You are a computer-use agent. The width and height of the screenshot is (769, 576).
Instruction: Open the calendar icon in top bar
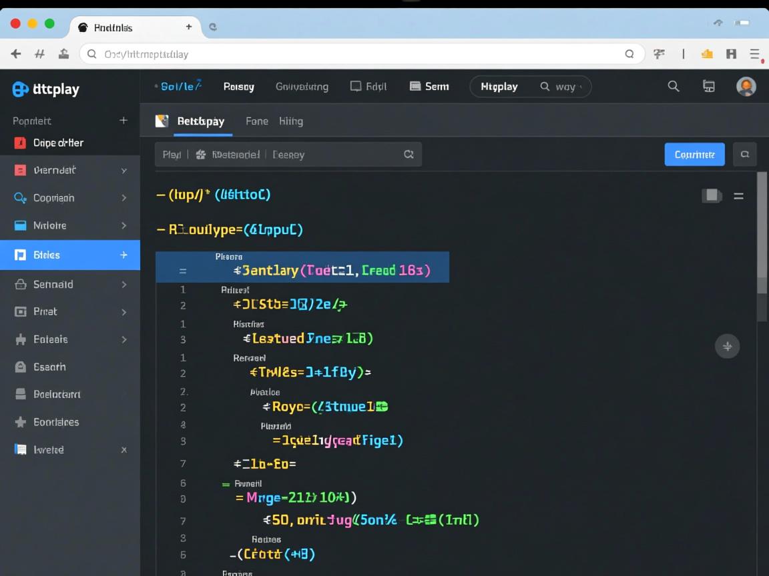pos(709,86)
